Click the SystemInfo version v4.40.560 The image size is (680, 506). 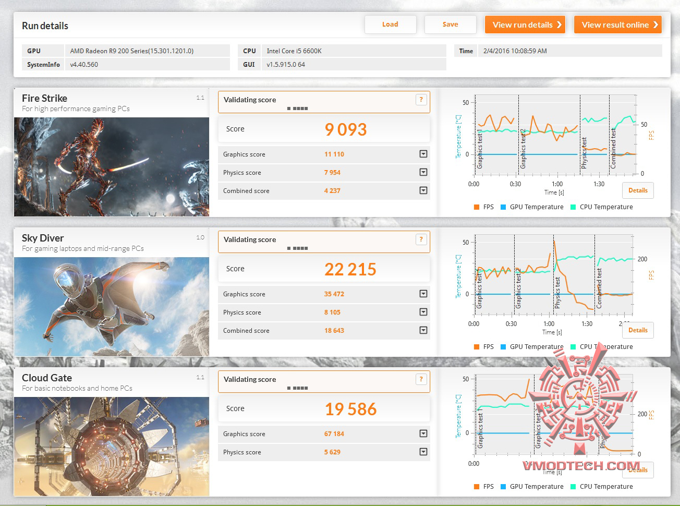pos(84,65)
